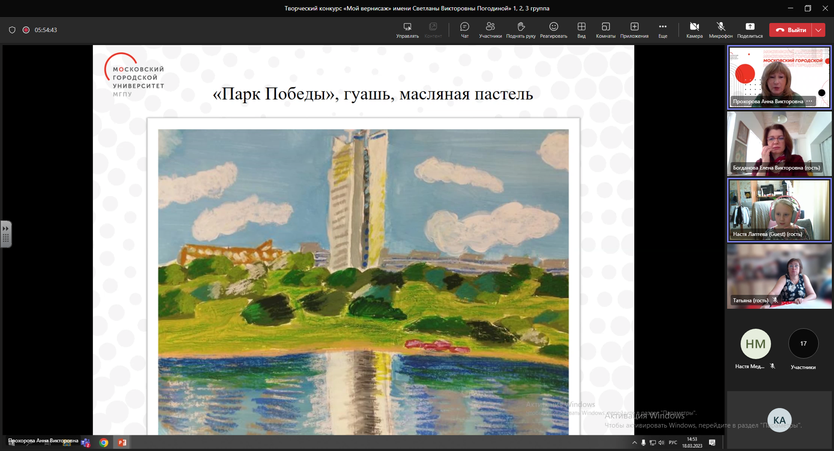Open the Manage control menu
The image size is (834, 451).
(x=407, y=30)
